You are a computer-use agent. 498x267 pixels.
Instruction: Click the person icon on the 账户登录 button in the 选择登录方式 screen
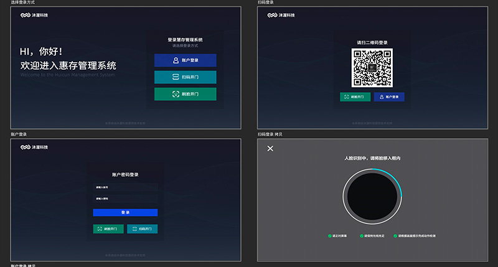[x=176, y=60]
